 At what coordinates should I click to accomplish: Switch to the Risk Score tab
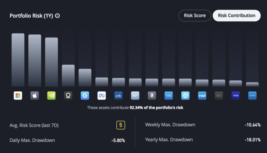point(195,15)
